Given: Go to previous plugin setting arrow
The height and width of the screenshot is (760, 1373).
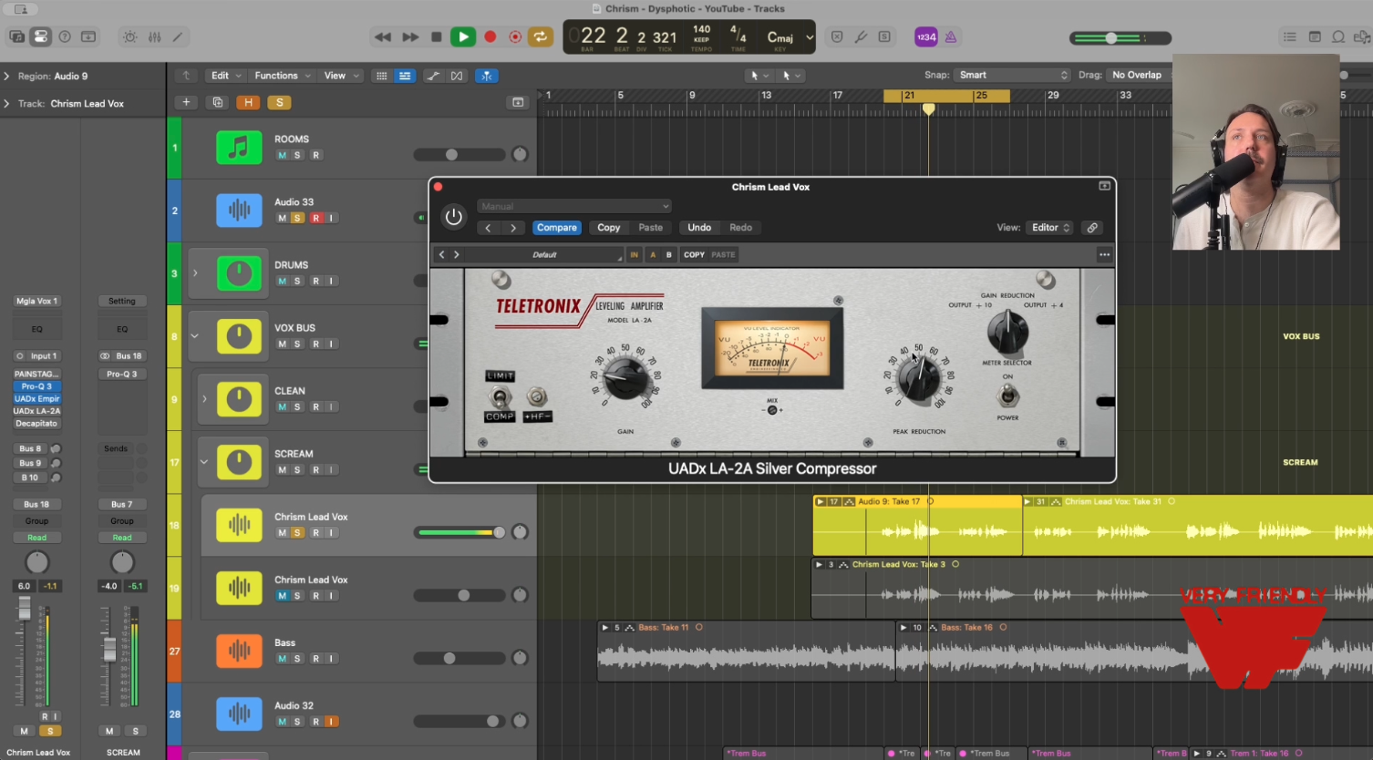Looking at the screenshot, I should [489, 228].
